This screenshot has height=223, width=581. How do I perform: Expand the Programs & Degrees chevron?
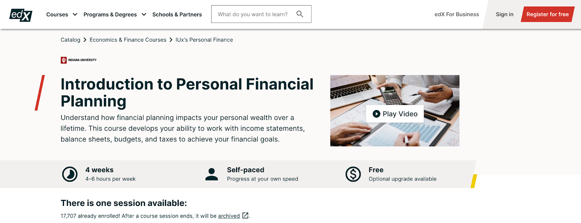tap(144, 15)
